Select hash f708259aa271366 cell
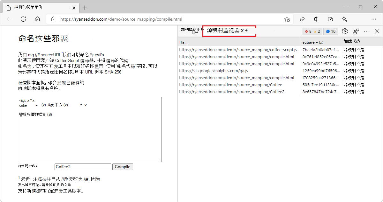Screen dimensions: 383x202 pyautogui.click(x=321, y=78)
